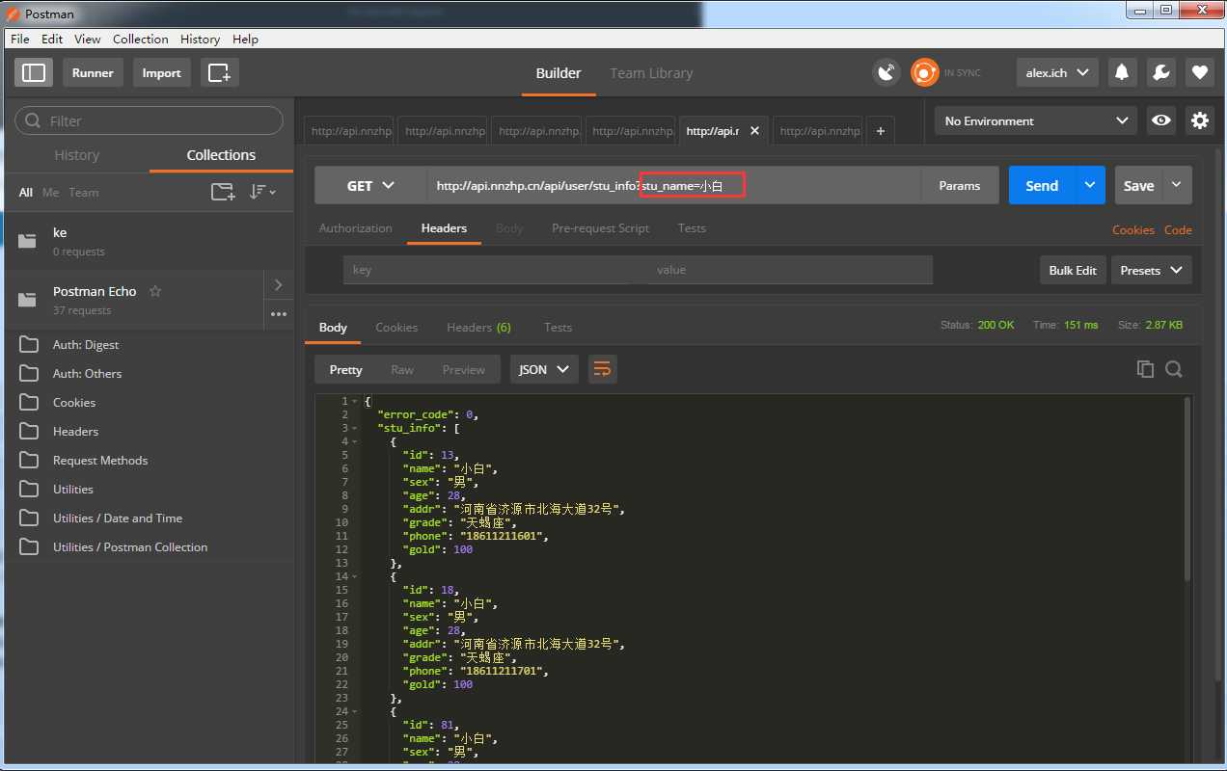Click the Params button

coord(960,185)
